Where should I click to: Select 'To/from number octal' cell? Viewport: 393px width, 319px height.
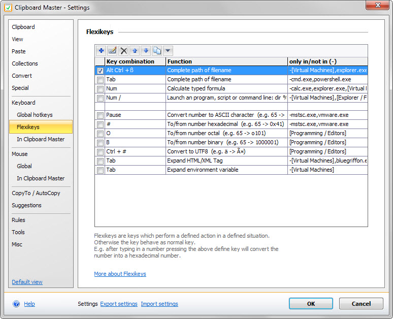226,133
